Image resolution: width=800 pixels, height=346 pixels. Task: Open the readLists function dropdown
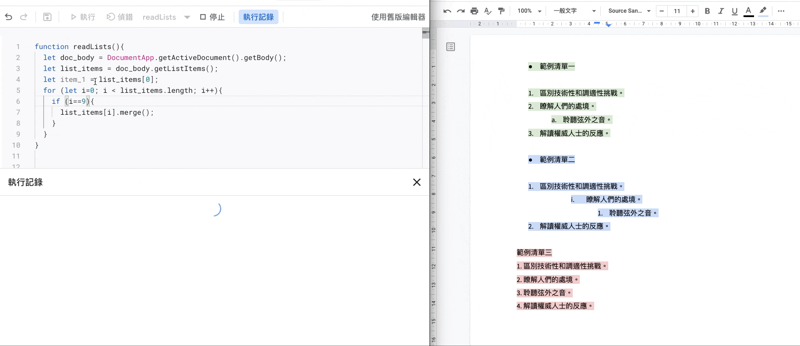click(x=166, y=17)
